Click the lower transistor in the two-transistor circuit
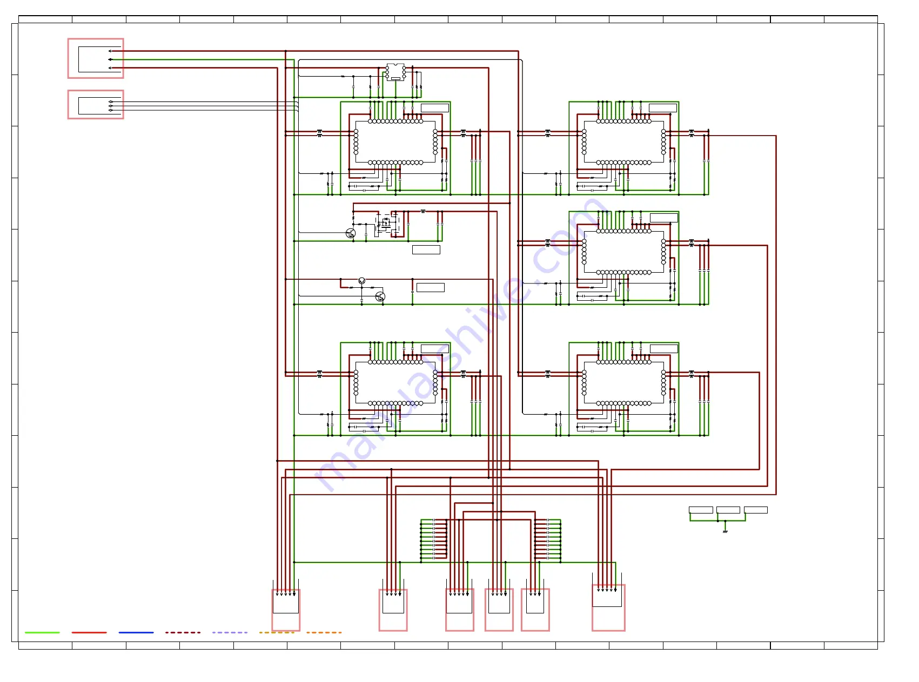Viewport: 919px width, 682px height. click(x=380, y=296)
